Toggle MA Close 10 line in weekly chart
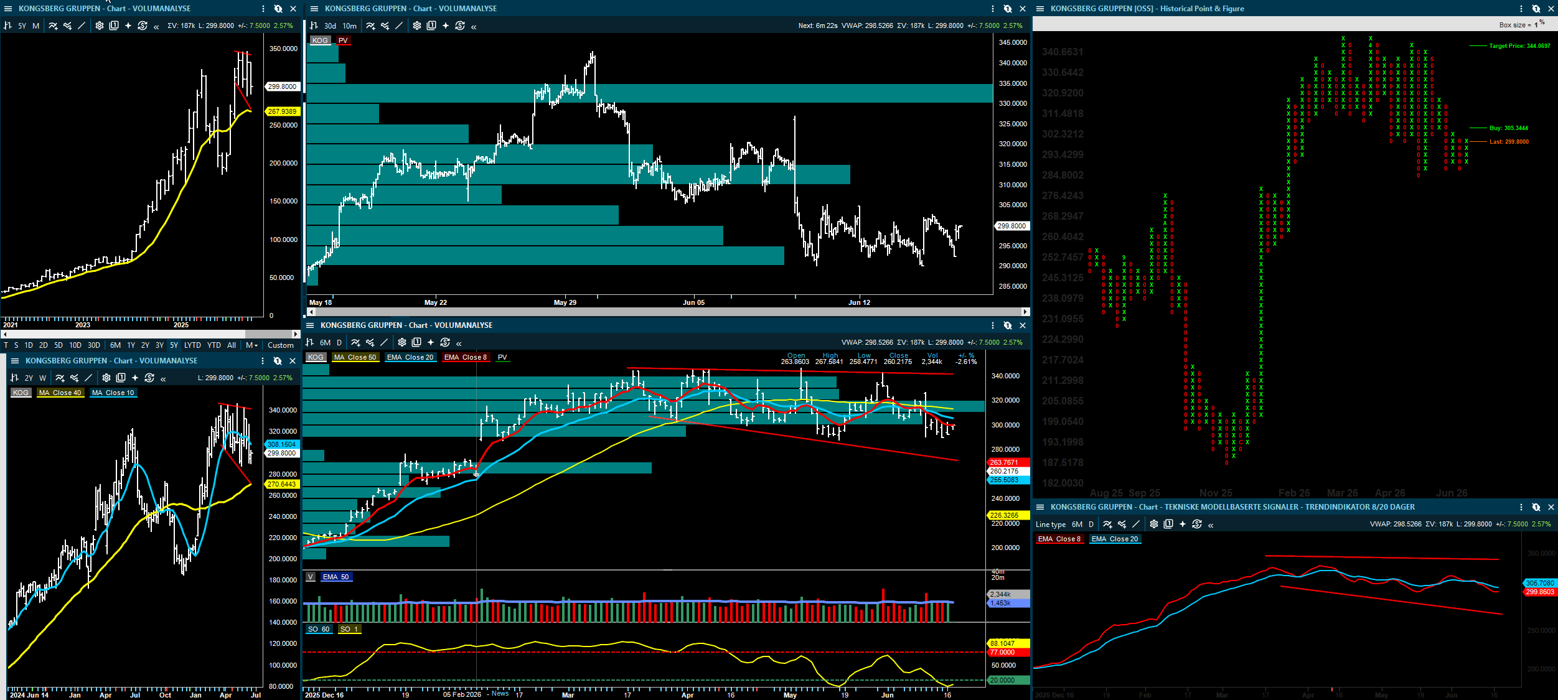The height and width of the screenshot is (700, 1558). click(x=113, y=393)
